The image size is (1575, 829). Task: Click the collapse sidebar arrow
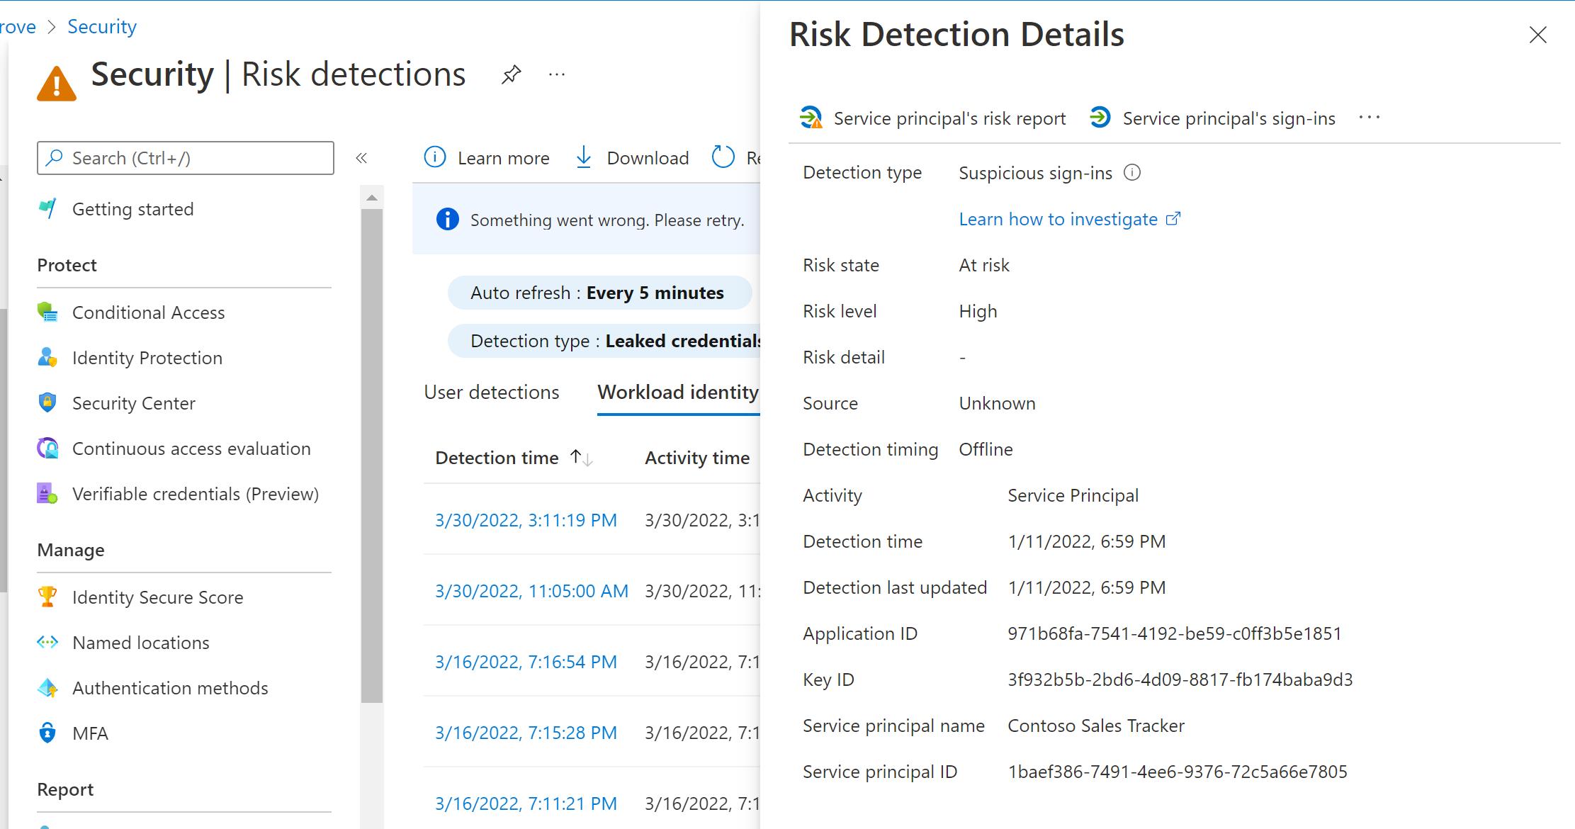361,158
